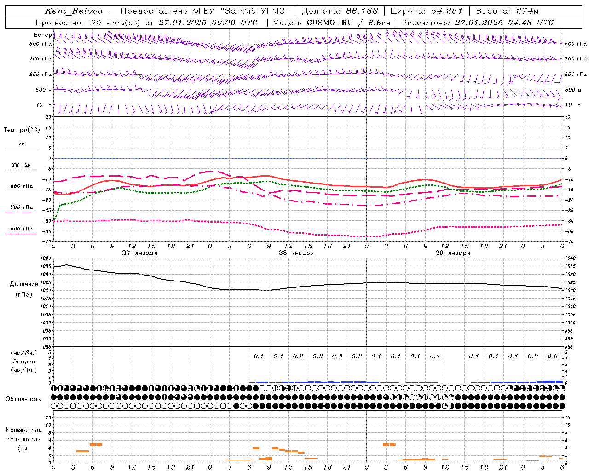The width and height of the screenshot is (589, 471).
Task: Click Рассчитано: 27.01.2025 04:43 UTC timestamp
Action: point(478,23)
